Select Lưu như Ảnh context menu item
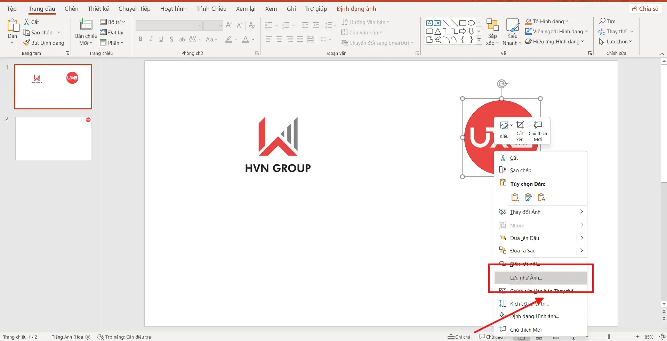 (540, 277)
